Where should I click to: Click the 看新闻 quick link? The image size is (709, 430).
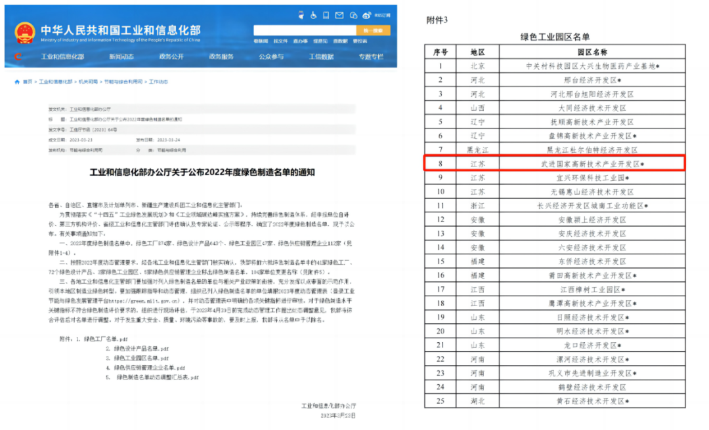[x=263, y=41]
